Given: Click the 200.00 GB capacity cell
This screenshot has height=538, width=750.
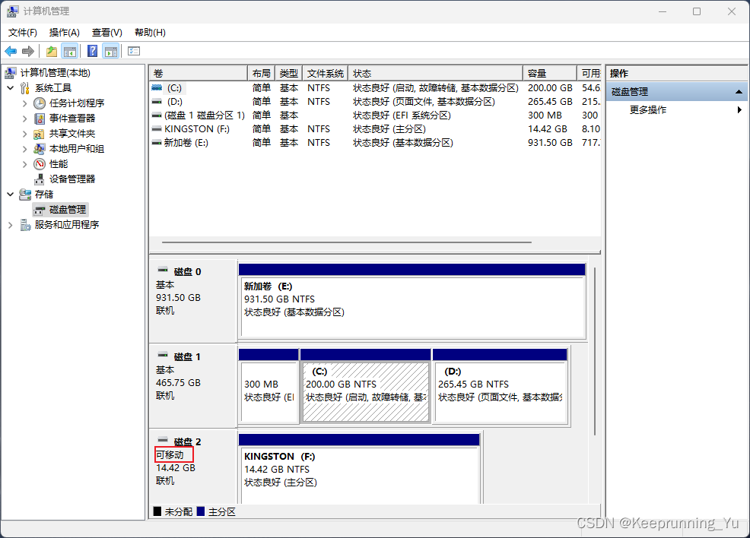Looking at the screenshot, I should 550,88.
